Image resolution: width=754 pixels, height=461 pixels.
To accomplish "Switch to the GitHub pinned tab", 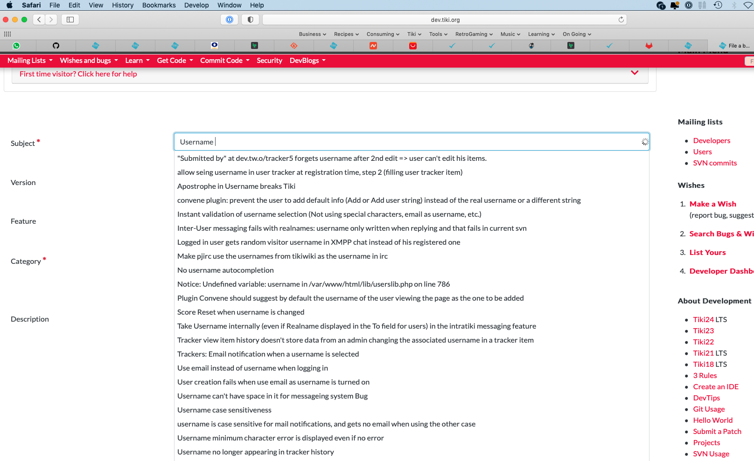I will coord(56,46).
